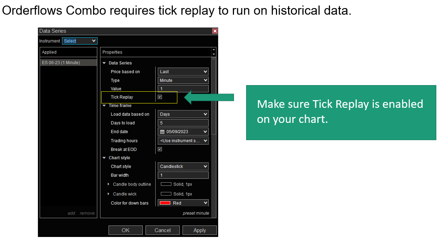Confirm with the OK button
The width and height of the screenshot is (447, 241).
tap(125, 230)
